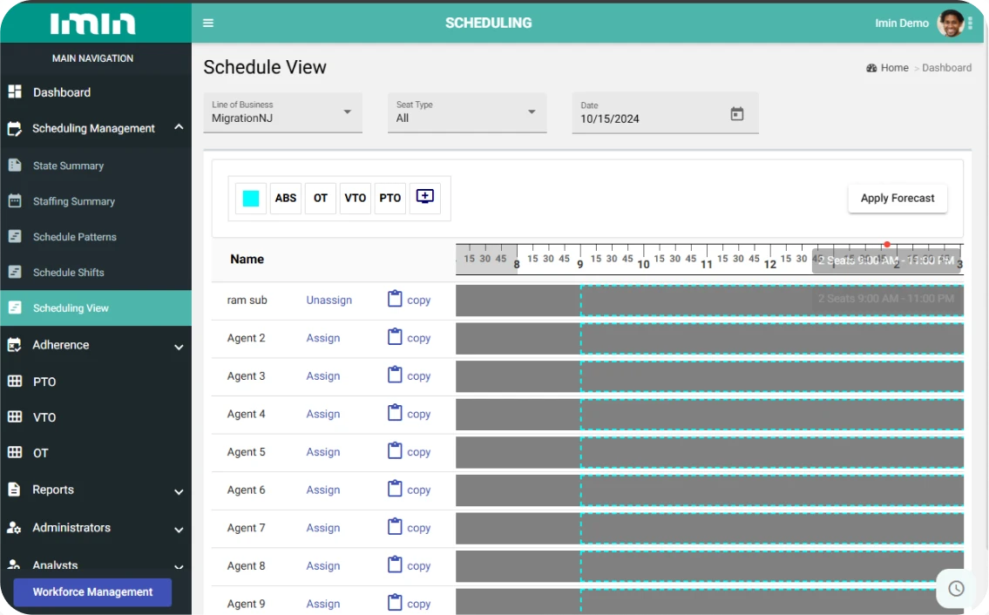Go to Schedule Patterns page
This screenshot has width=989, height=615.
pos(75,237)
